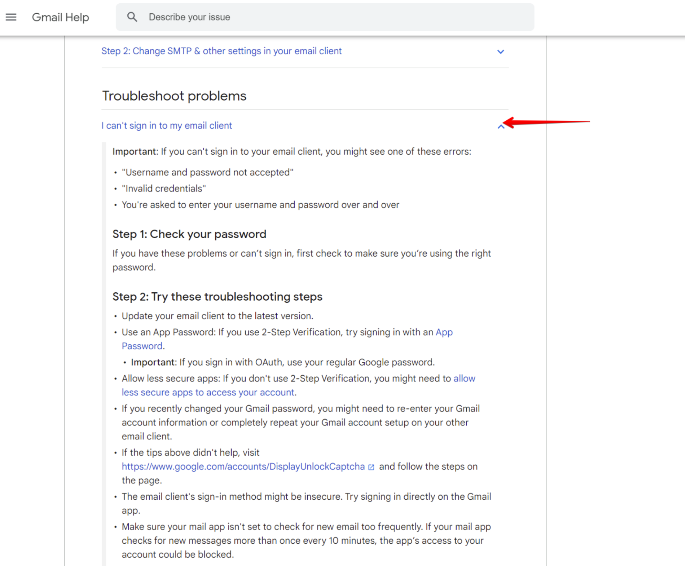Click 'Update your email client to latest version' bullet
The height and width of the screenshot is (566, 686).
click(217, 316)
